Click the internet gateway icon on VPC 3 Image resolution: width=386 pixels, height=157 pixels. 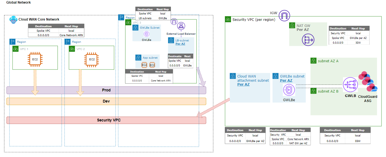(174, 21)
